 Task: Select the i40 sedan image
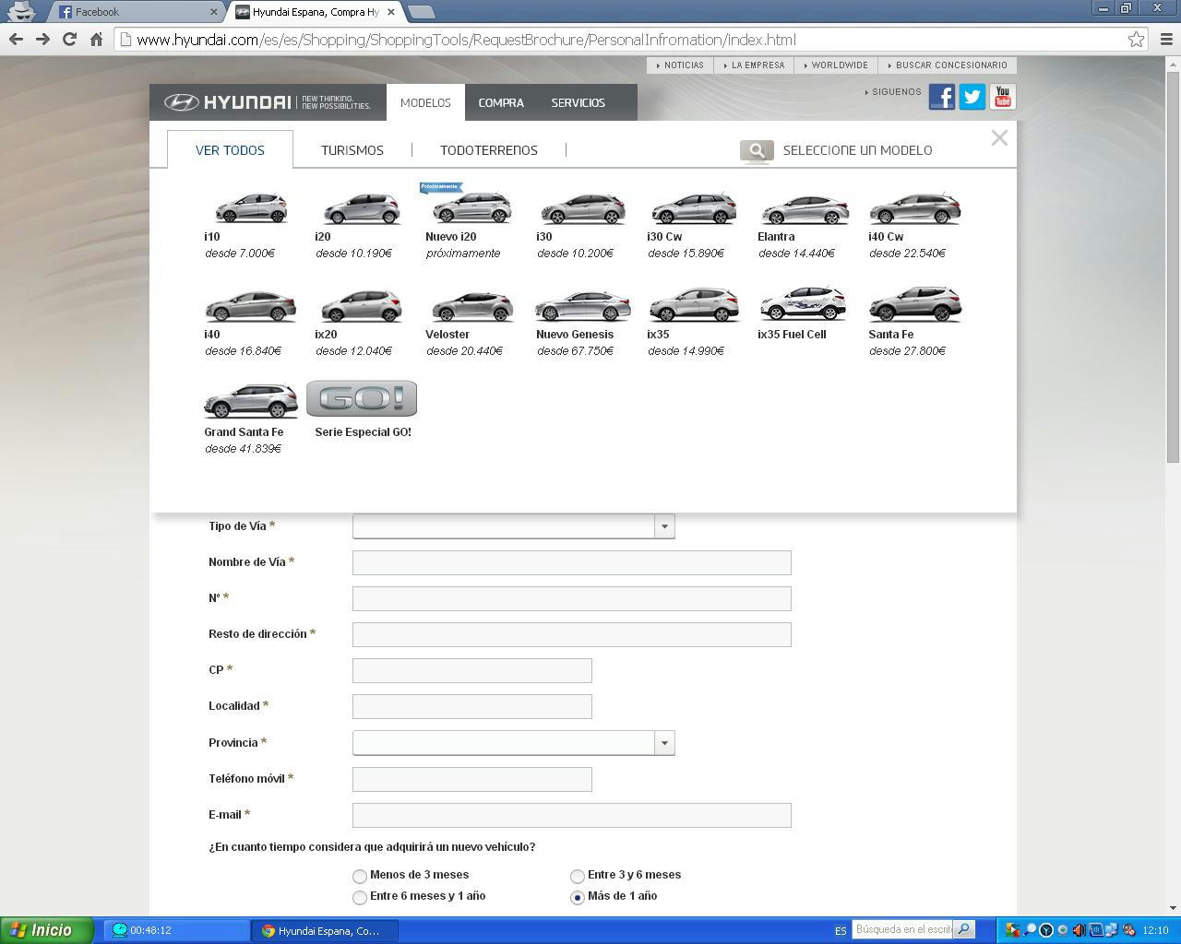tap(250, 306)
